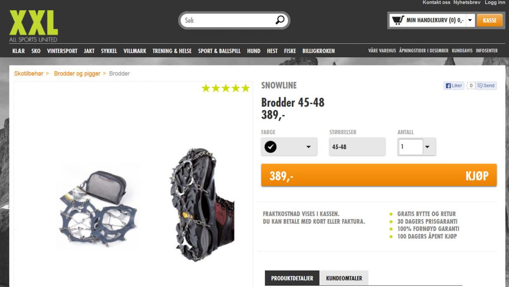This screenshot has width=509, height=287.
Task: Switch to the Kundeomtaler tab
Action: 344,278
